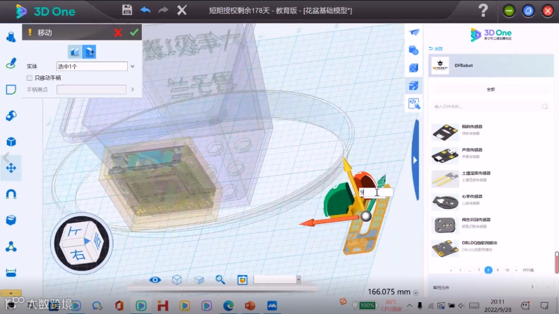Viewport: 559px width, 314px height.
Task: Open the basic primitives tool in left sidebar
Action: [x=11, y=37]
